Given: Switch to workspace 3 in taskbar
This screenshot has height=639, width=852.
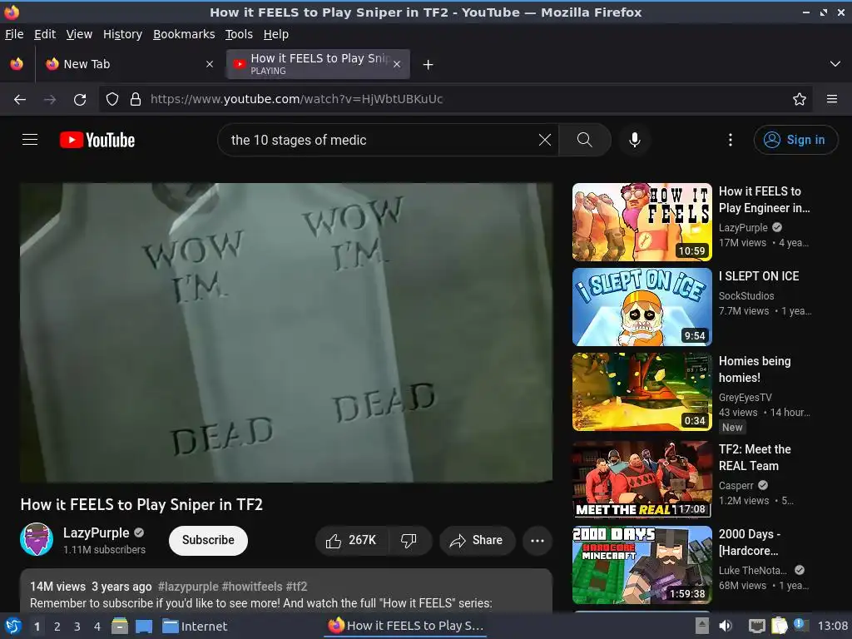Looking at the screenshot, I should tap(77, 627).
